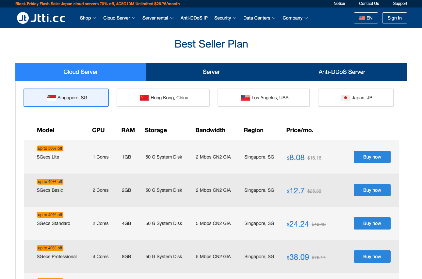Expand the Shop dropdown menu
The width and height of the screenshot is (422, 279).
(x=88, y=18)
